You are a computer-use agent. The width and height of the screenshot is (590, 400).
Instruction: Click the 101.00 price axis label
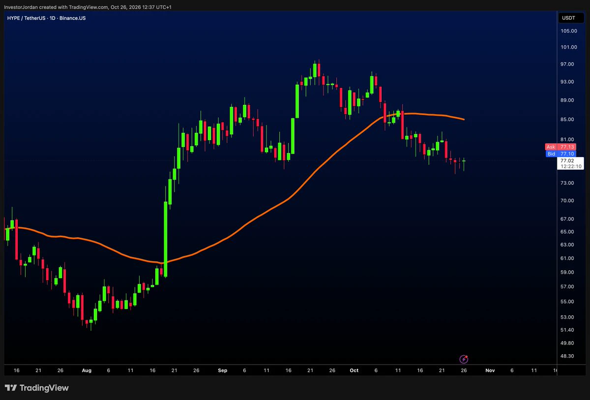[568, 47]
